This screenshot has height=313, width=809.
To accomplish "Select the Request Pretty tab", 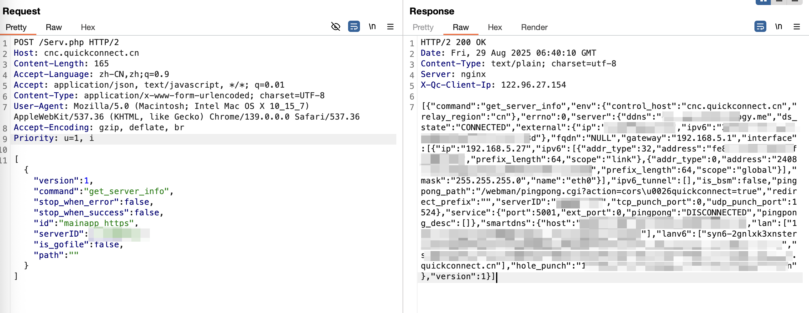I will point(16,27).
